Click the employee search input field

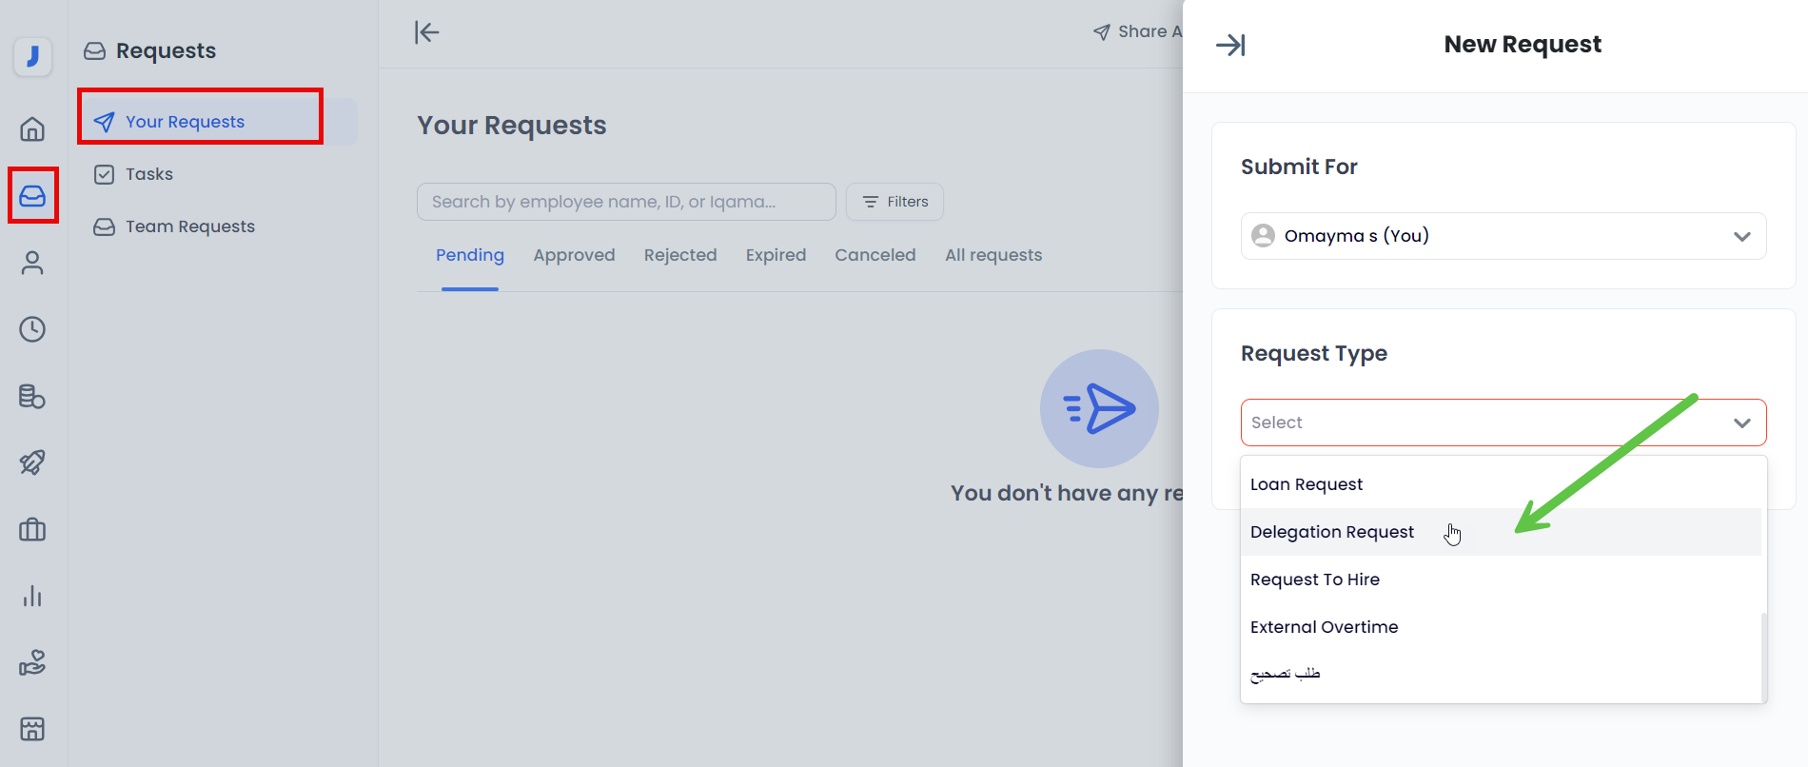(x=625, y=202)
